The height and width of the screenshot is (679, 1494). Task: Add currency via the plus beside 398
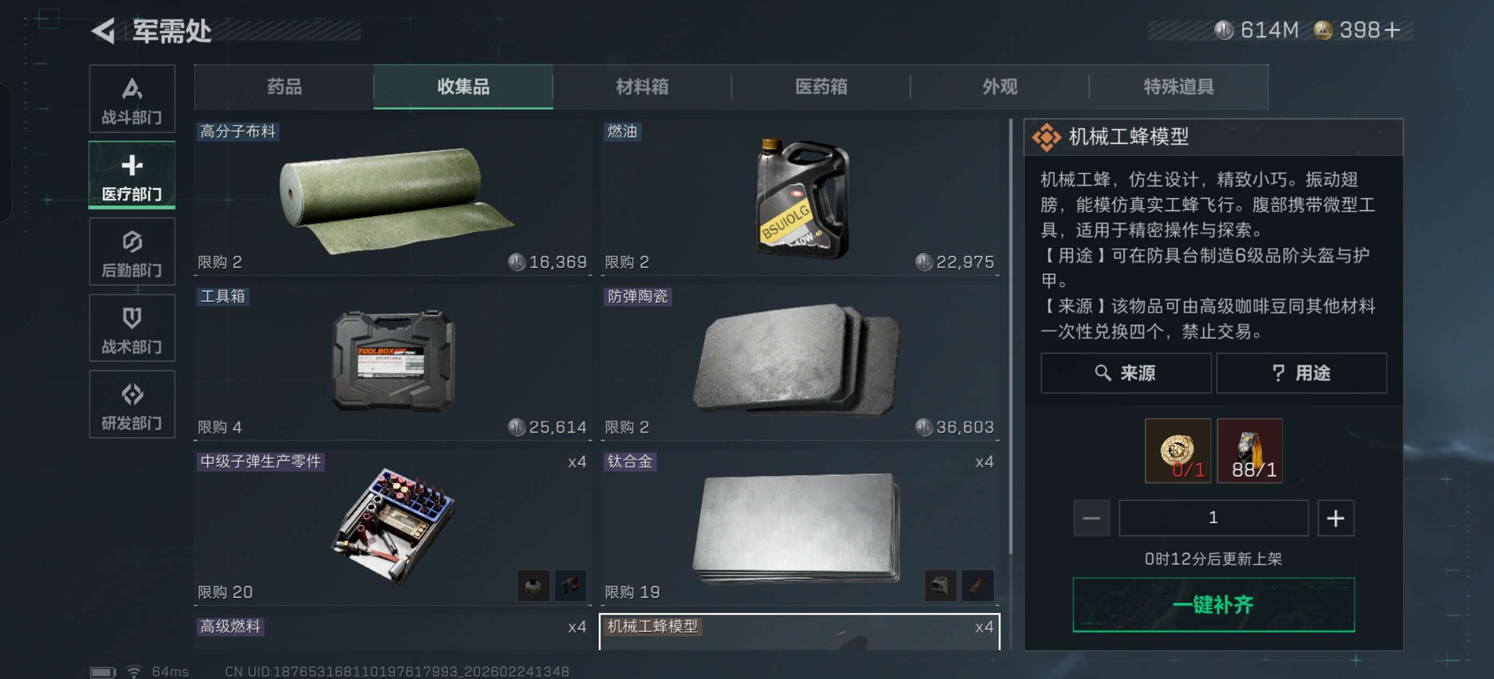(x=1392, y=30)
